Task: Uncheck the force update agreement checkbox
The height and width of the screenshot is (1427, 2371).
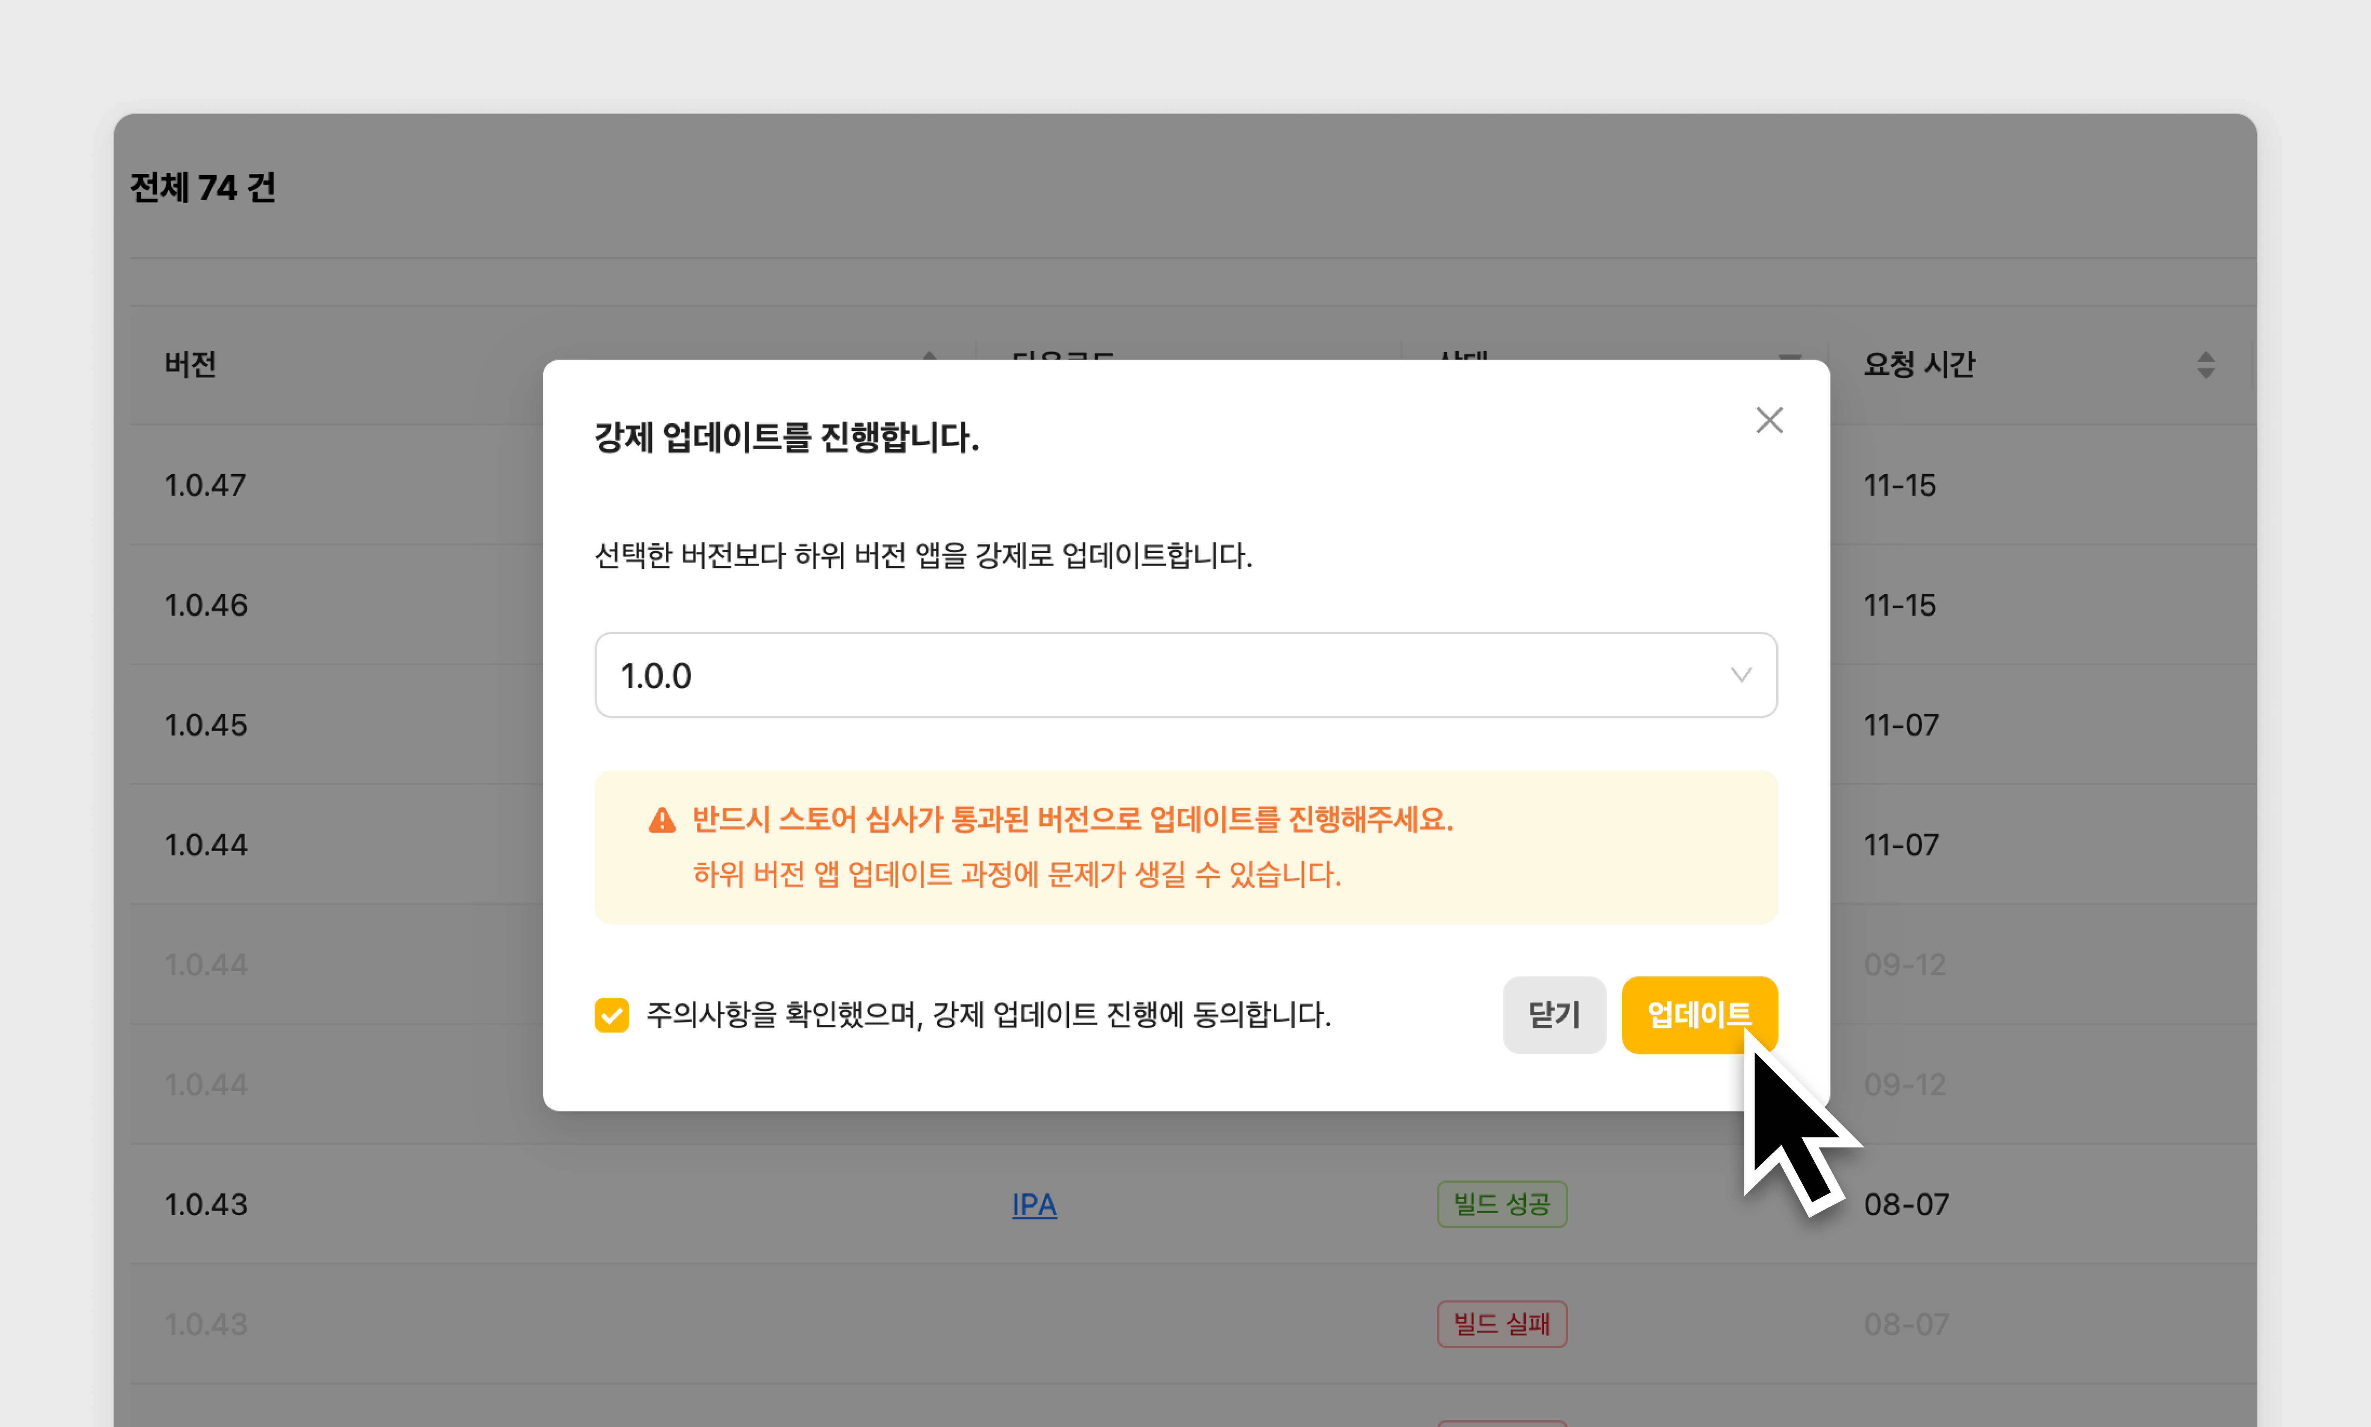Action: [x=612, y=1015]
